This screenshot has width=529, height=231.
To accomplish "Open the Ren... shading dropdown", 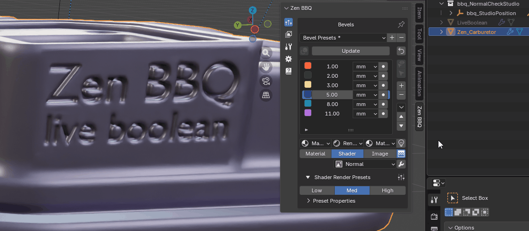I will point(347,143).
